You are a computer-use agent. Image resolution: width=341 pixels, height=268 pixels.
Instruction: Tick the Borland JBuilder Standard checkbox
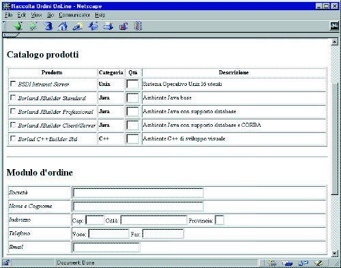[x=13, y=98]
